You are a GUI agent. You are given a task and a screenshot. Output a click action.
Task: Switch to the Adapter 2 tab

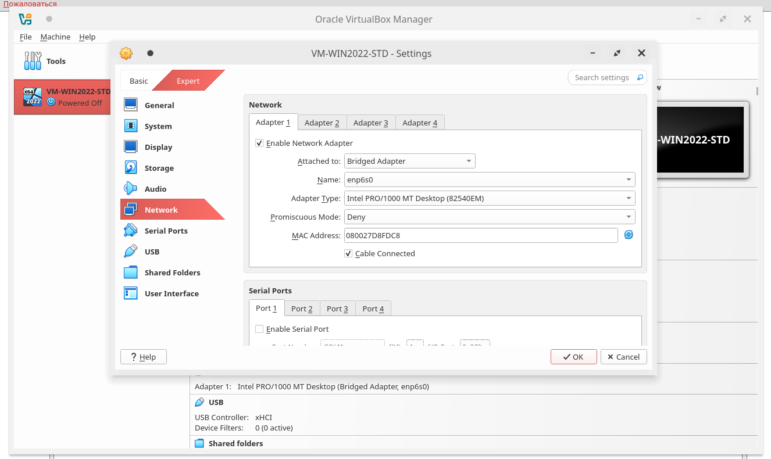coord(322,123)
